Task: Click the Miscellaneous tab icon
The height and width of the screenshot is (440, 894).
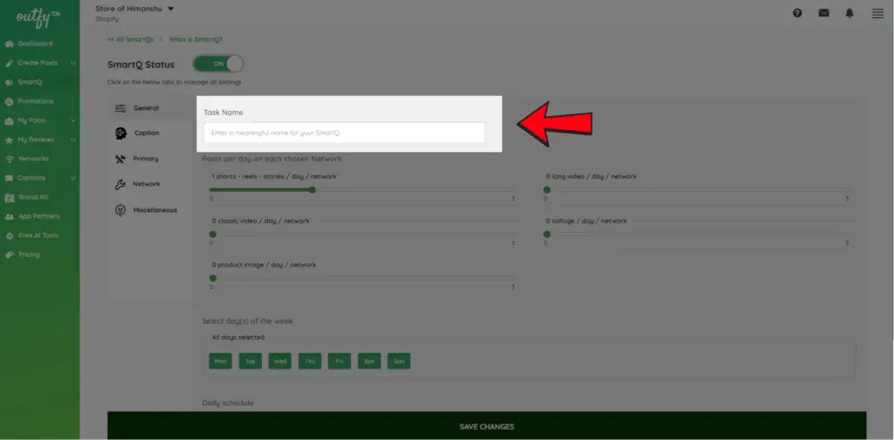Action: [x=120, y=210]
